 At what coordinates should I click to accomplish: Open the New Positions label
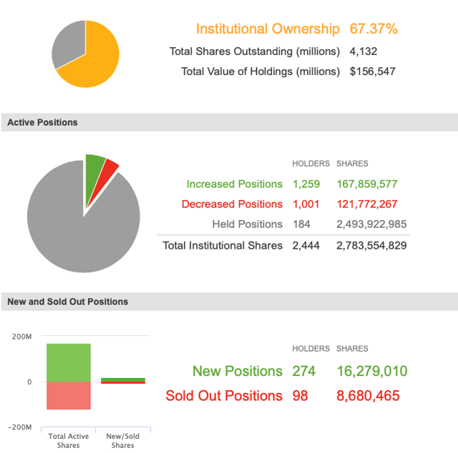click(237, 372)
